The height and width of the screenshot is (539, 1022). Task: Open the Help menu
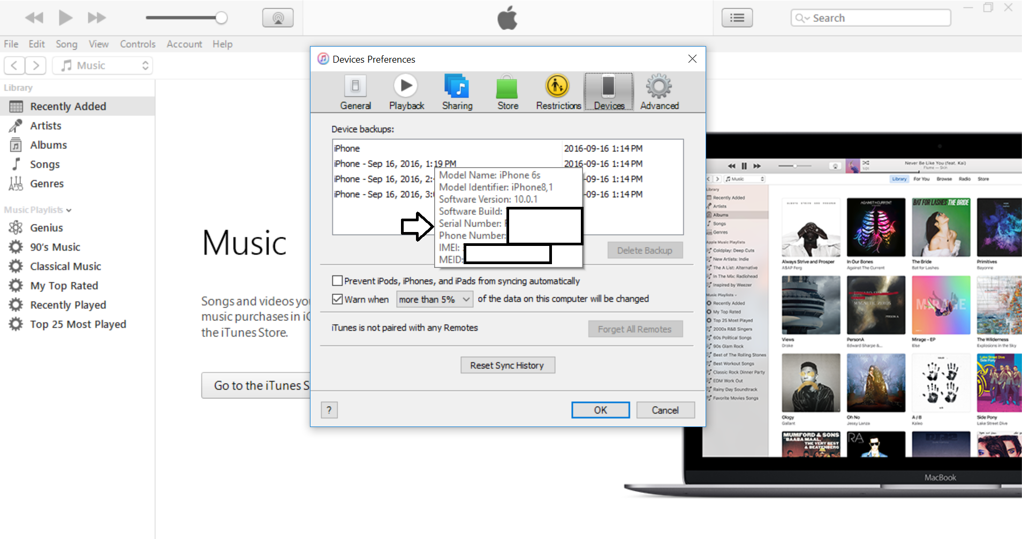coord(222,44)
